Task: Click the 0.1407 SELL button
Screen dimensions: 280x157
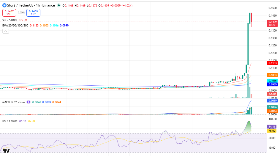Action: [x=9, y=13]
